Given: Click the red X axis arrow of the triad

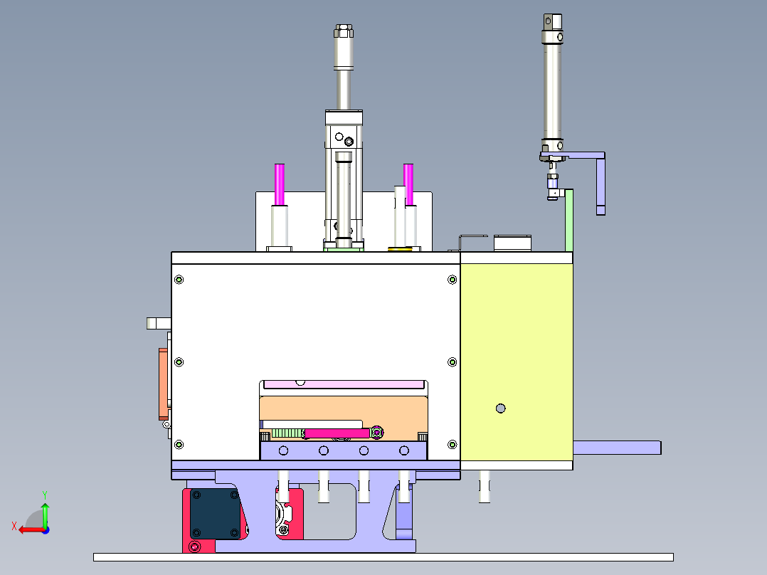Looking at the screenshot, I should tap(31, 530).
